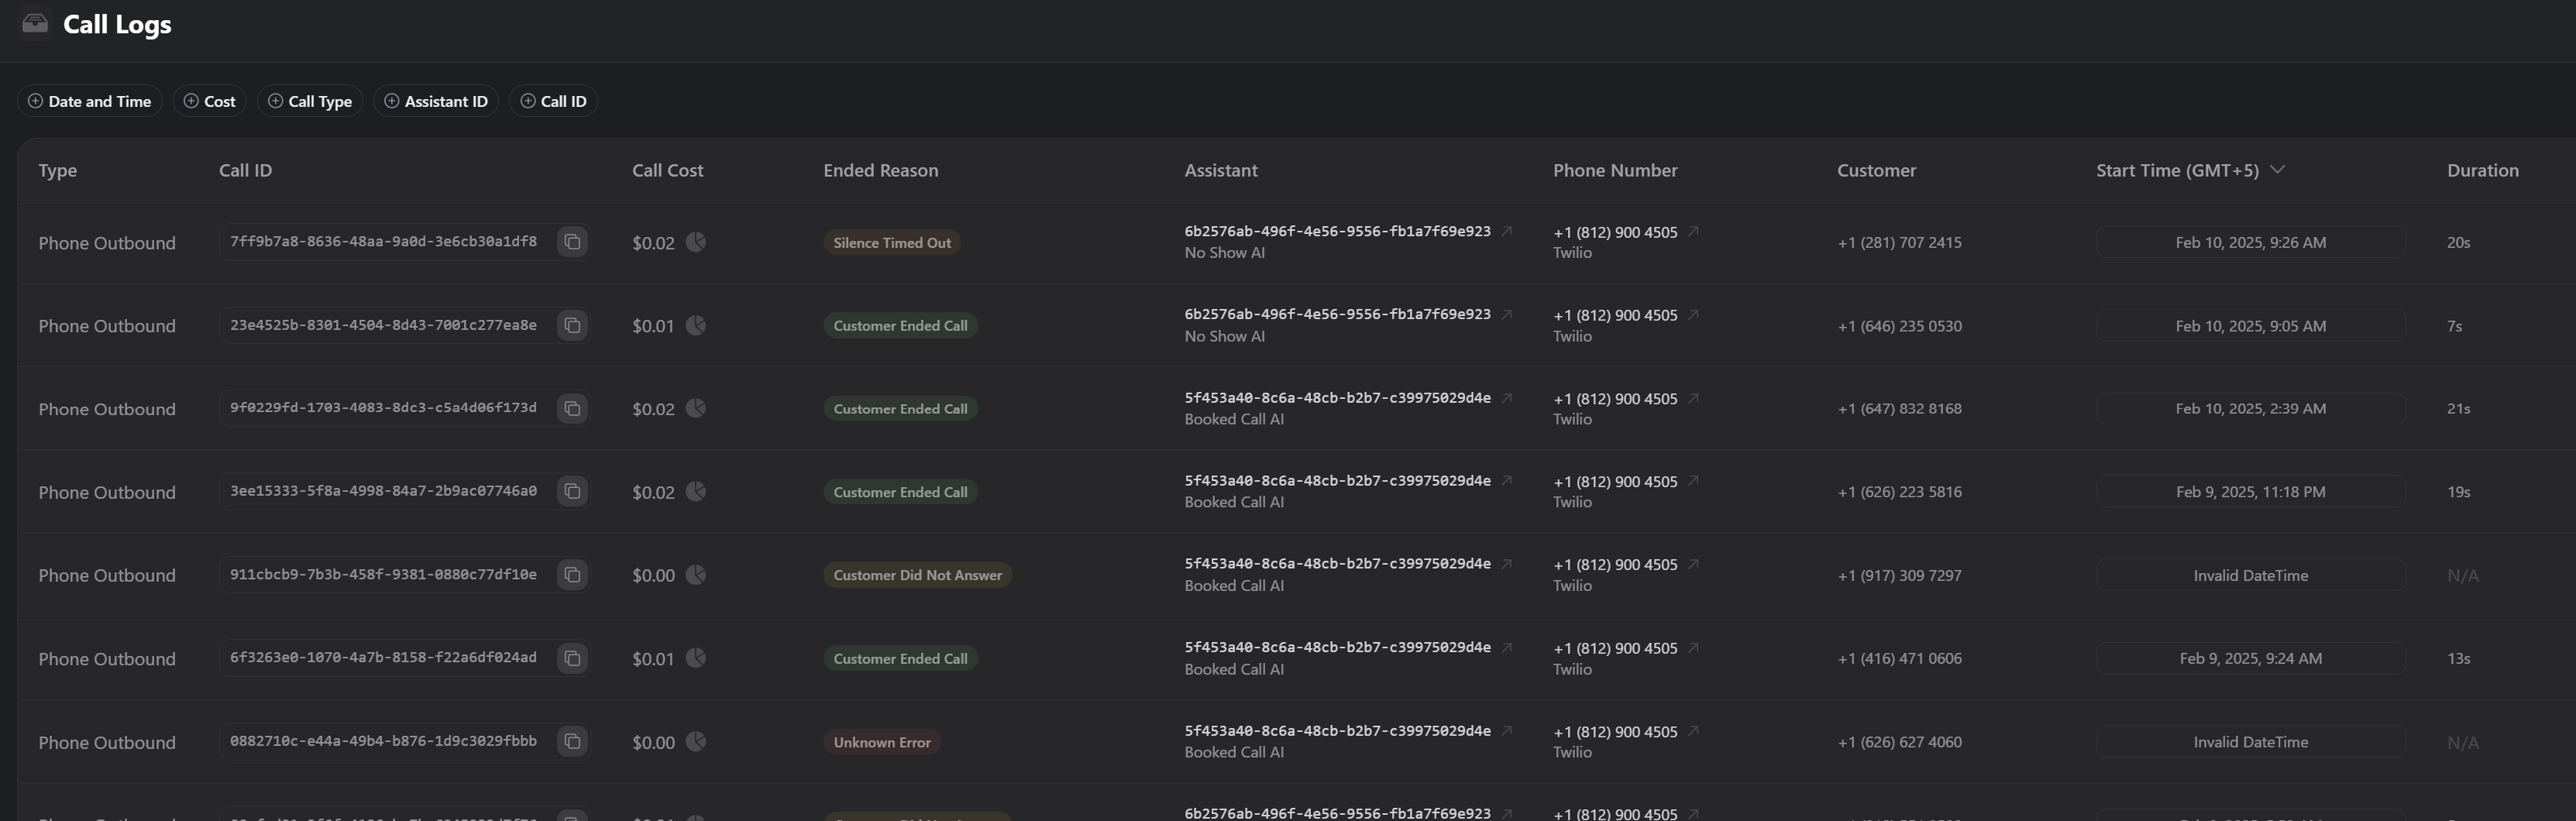Screen dimensions: 2576x821
Task: Click Invalid DateTime in 911cbcb9 row
Action: click(2250, 575)
